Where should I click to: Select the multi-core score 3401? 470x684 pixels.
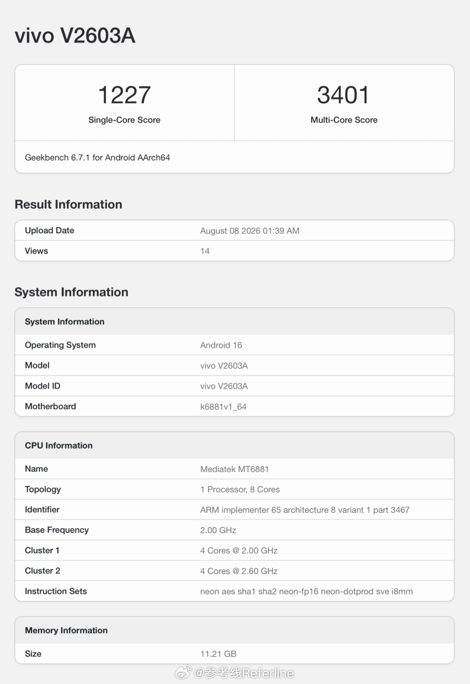tap(344, 95)
